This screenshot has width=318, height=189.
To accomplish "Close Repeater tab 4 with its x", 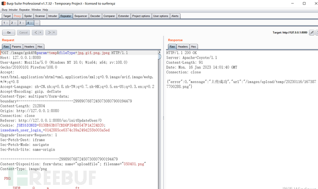I will point(31,23).
